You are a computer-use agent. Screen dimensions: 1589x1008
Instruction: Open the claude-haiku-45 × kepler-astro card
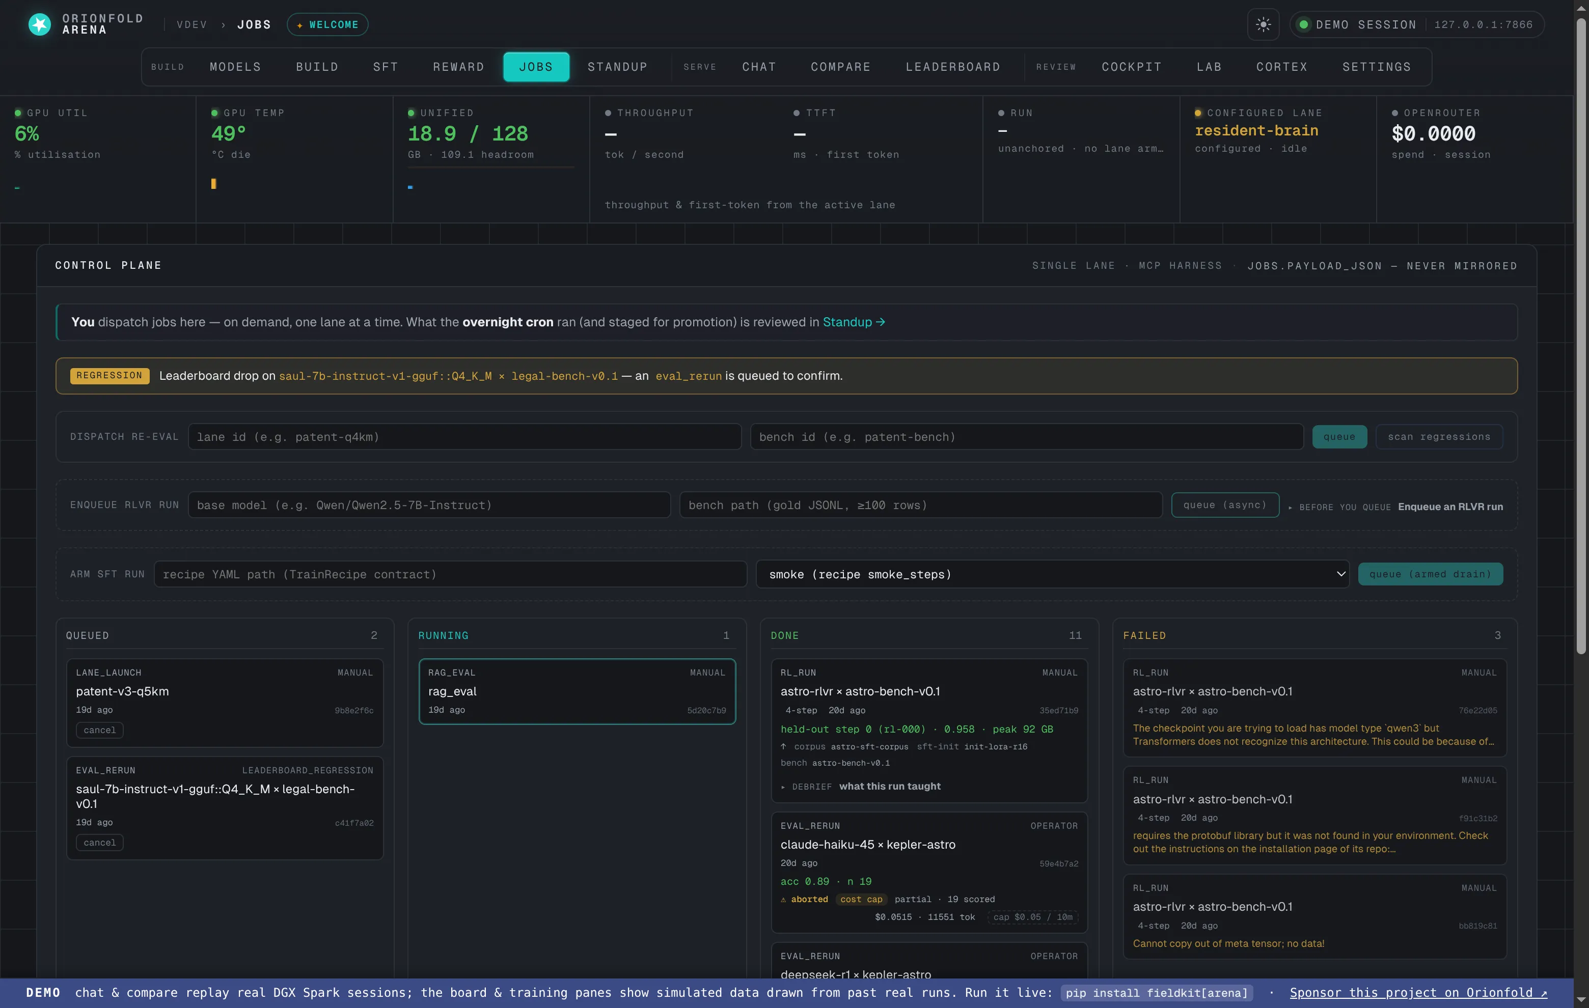coord(929,872)
